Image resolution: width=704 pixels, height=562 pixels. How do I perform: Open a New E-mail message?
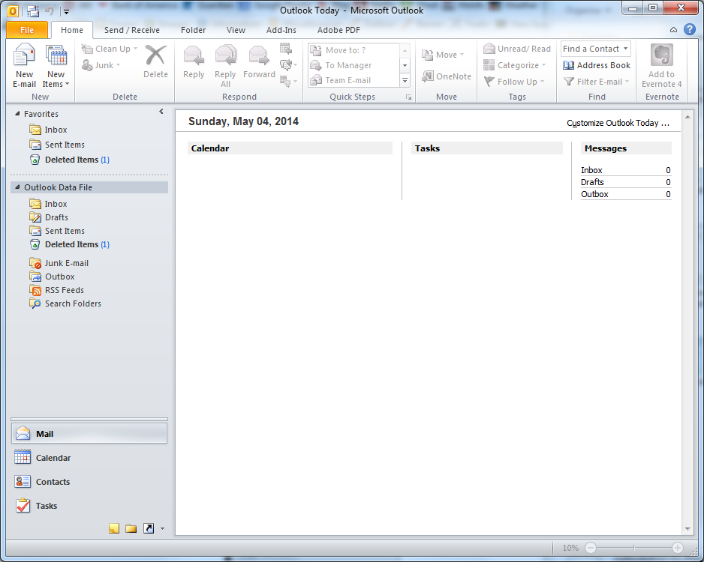pyautogui.click(x=24, y=64)
